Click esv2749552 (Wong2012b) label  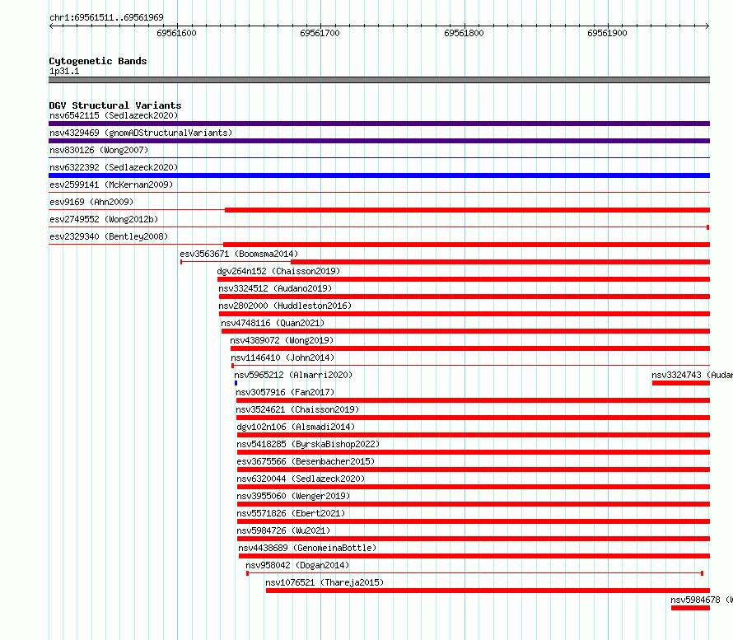click(x=104, y=219)
